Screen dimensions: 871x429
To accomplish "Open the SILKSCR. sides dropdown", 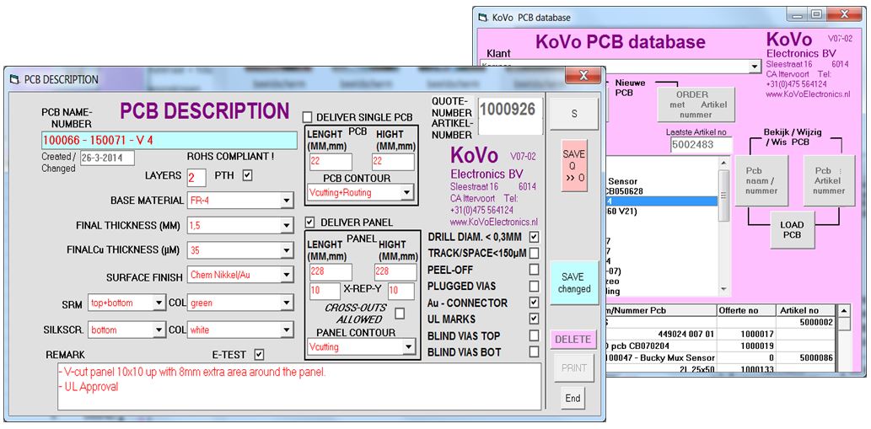I will tap(159, 330).
